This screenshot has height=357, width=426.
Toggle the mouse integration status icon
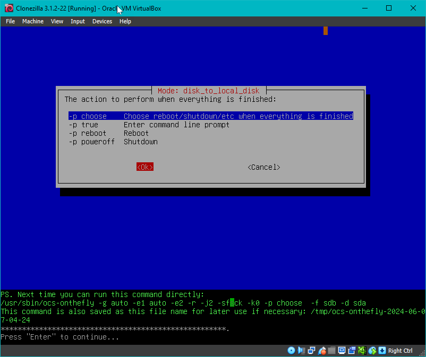pos(372,351)
